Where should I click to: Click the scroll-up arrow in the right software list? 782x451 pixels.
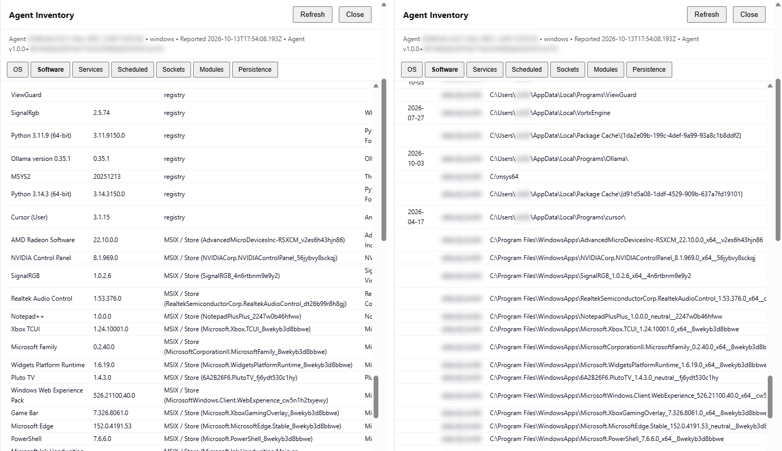coord(770,85)
